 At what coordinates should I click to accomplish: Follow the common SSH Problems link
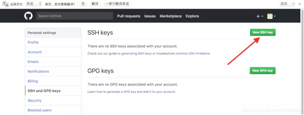click(193, 53)
